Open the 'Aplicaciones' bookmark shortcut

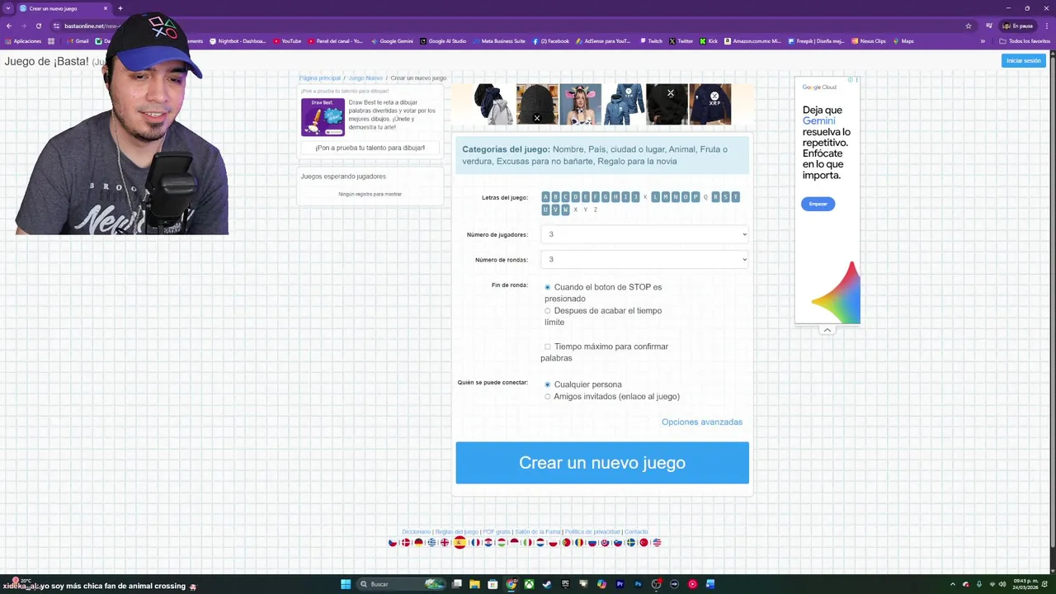coord(23,40)
